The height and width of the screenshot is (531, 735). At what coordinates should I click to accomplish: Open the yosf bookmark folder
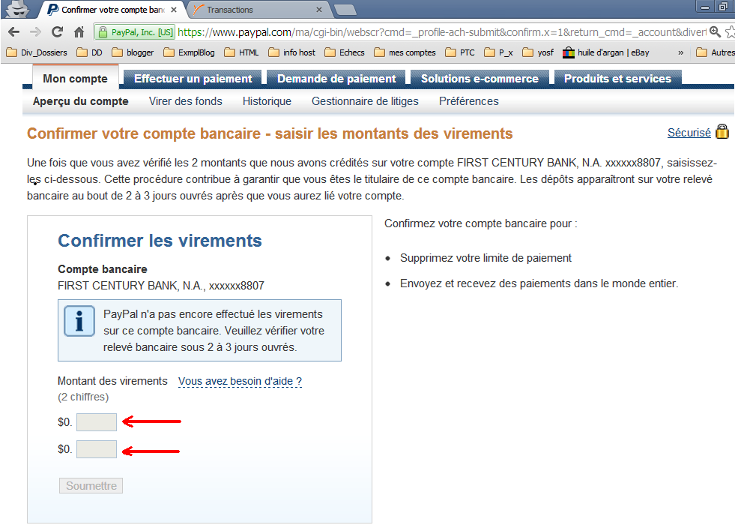pos(538,52)
